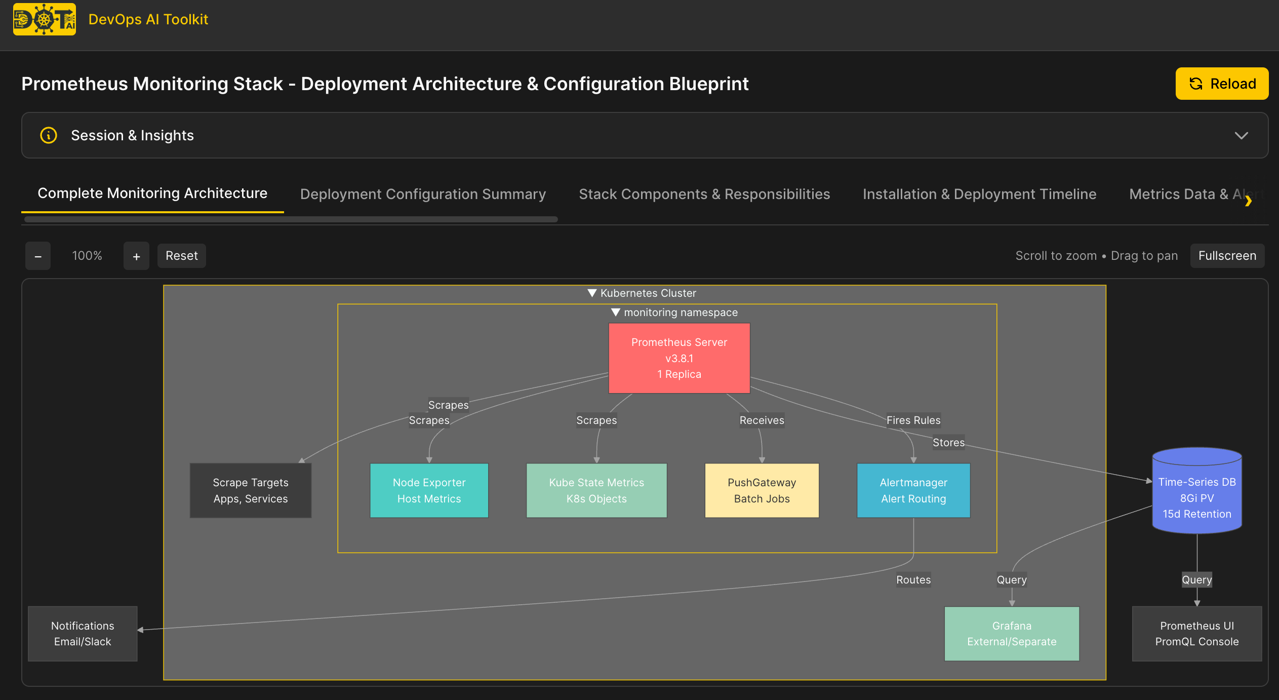
Task: Collapse the Kubernetes Cluster group triangle
Action: [591, 293]
